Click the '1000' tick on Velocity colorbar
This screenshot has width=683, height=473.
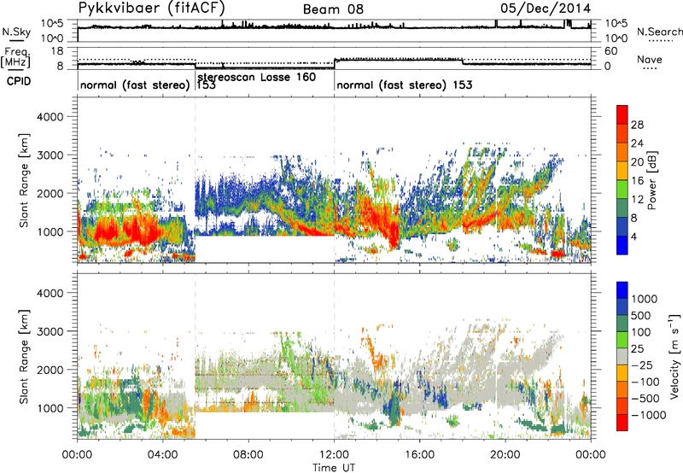coord(645,299)
